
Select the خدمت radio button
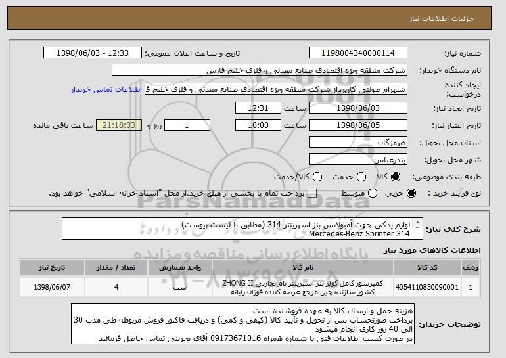click(x=361, y=177)
